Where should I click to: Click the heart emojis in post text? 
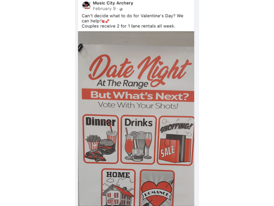(105, 21)
